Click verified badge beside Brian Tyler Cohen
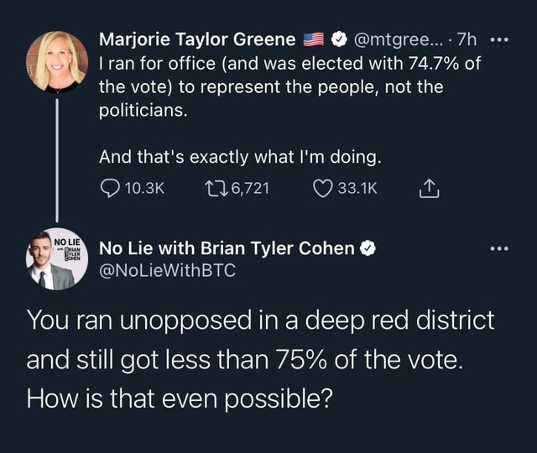 tap(368, 248)
